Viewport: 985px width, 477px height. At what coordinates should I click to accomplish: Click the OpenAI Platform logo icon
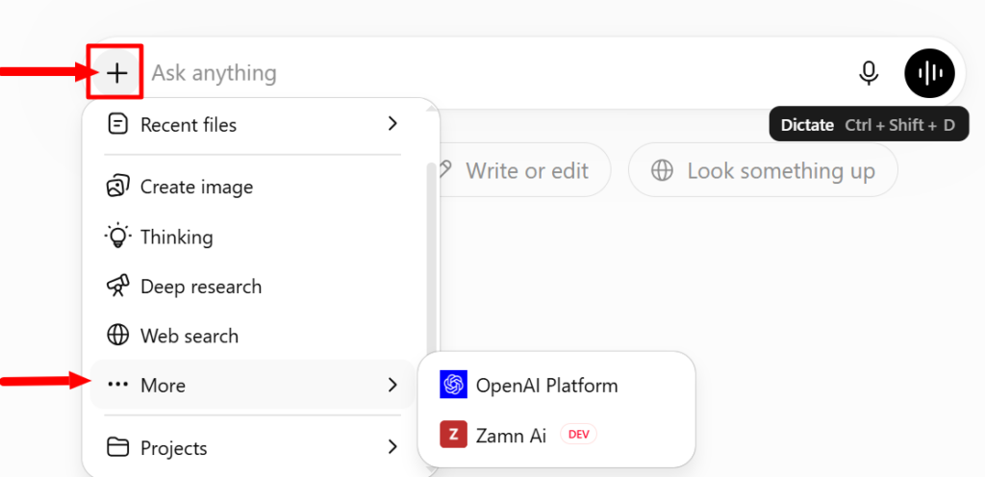[454, 385]
